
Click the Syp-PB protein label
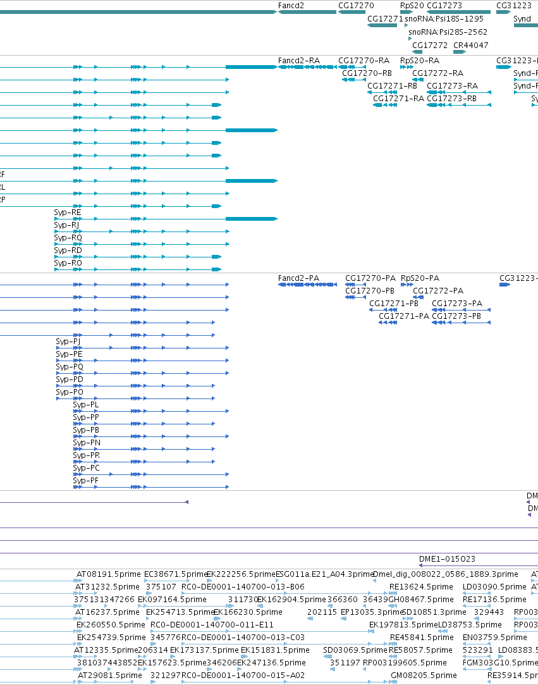point(86,431)
